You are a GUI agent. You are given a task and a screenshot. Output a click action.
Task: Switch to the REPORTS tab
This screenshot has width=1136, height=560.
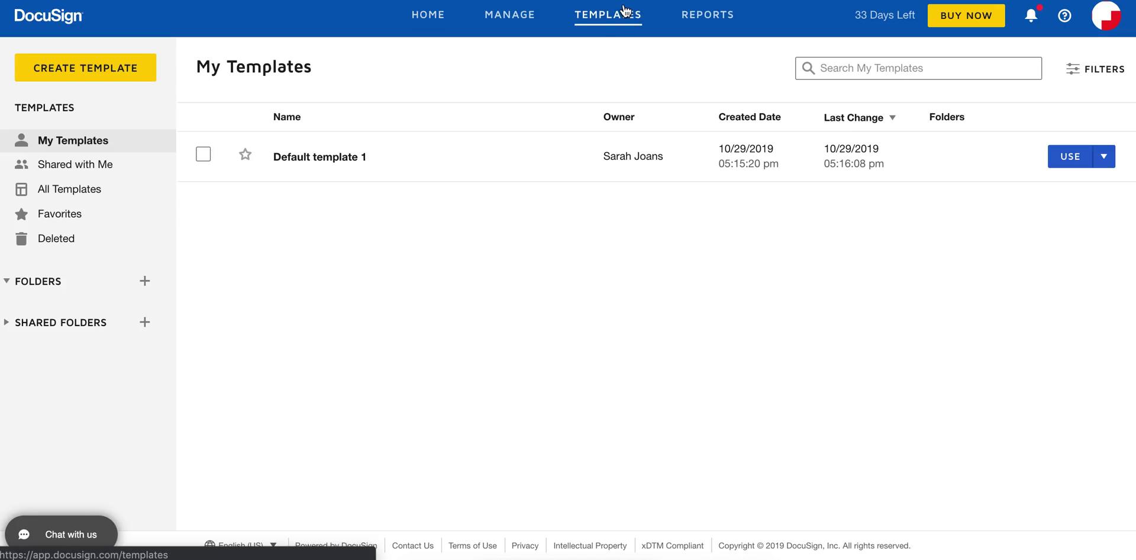(x=708, y=15)
